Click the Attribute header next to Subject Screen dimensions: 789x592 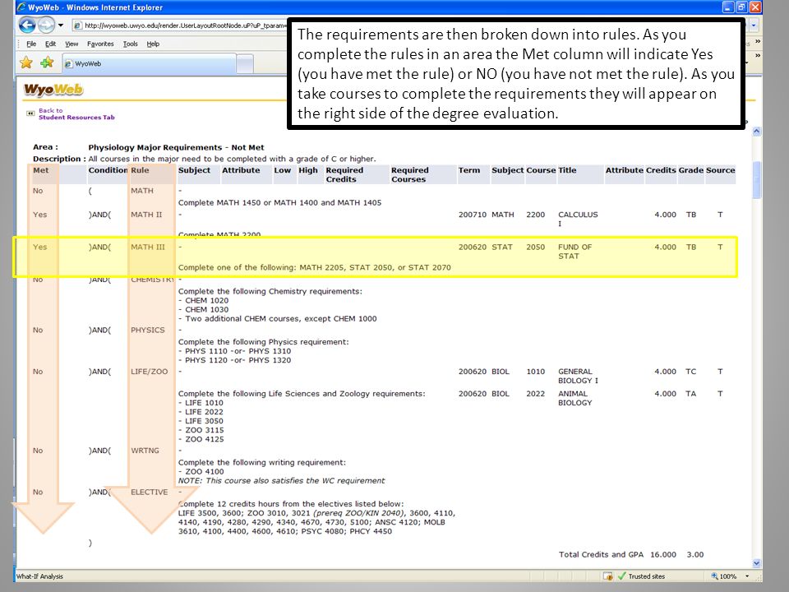coord(241,170)
